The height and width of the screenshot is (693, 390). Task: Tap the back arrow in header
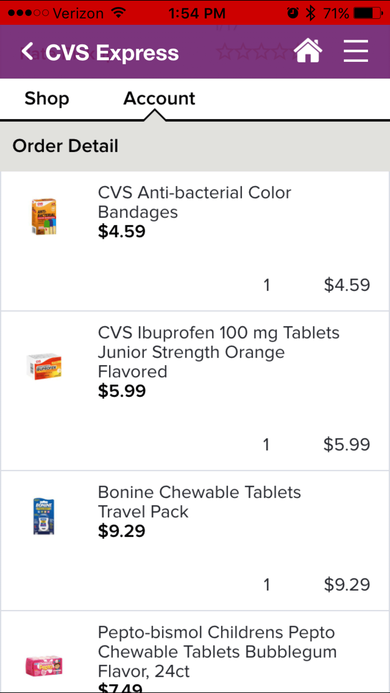tap(28, 51)
